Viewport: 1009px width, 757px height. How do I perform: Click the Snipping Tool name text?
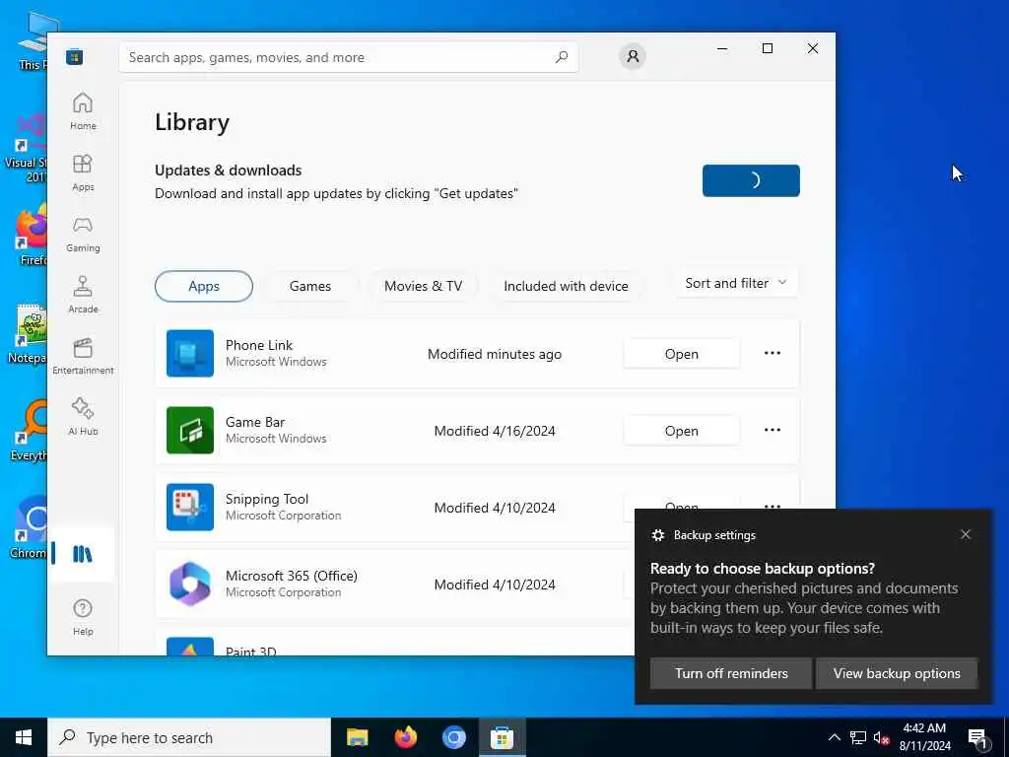(x=267, y=499)
